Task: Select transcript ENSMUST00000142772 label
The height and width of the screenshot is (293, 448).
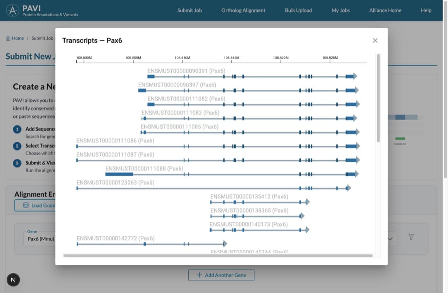Action: pos(115,238)
